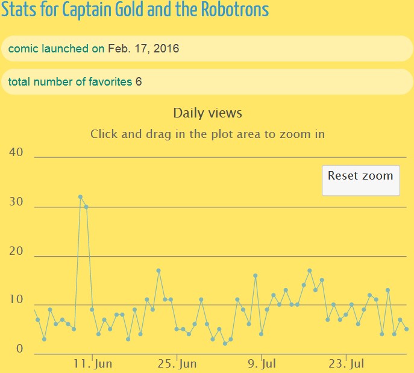Click the lowest data point in early July

(225, 343)
